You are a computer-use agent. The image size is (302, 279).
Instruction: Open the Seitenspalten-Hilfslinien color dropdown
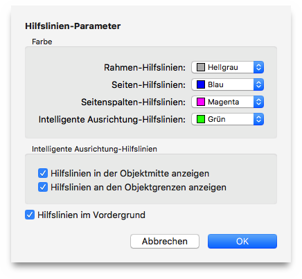click(x=227, y=102)
